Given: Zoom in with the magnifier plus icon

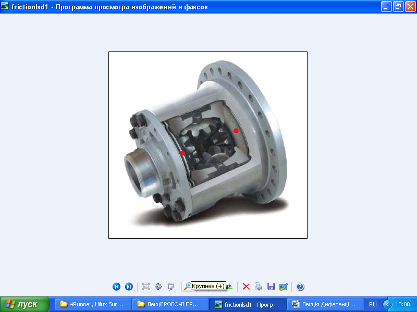Looking at the screenshot, I should [x=187, y=287].
